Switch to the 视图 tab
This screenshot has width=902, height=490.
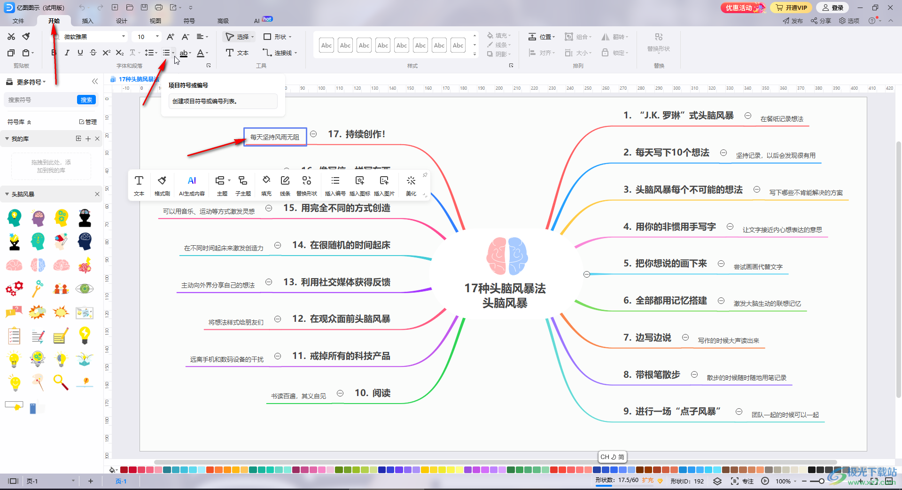click(156, 21)
